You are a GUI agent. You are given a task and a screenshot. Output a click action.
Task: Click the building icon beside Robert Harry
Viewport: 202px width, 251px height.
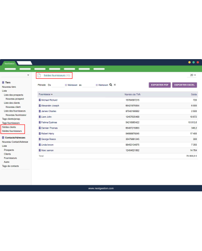click(39, 134)
